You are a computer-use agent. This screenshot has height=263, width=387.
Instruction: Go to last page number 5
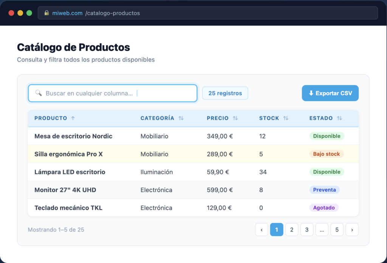pyautogui.click(x=337, y=229)
